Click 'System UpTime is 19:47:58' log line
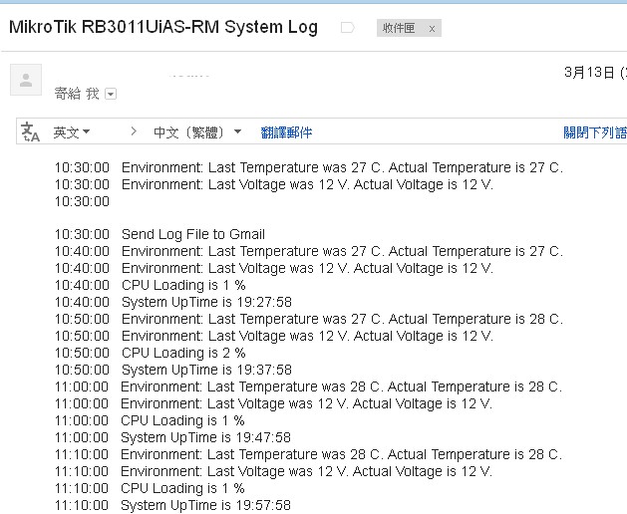The width and height of the screenshot is (627, 514). point(205,437)
